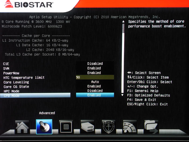The height and width of the screenshot is (142, 189).
Task: Click the Cache per Core heading
Action: point(36,36)
